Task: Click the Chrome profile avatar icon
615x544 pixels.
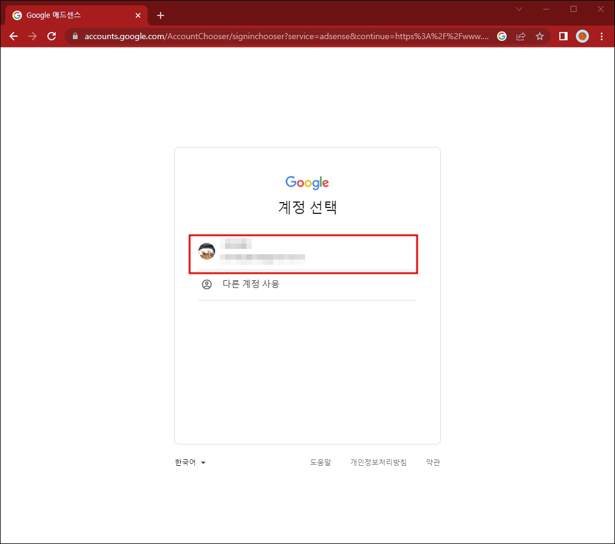Action: coord(582,36)
